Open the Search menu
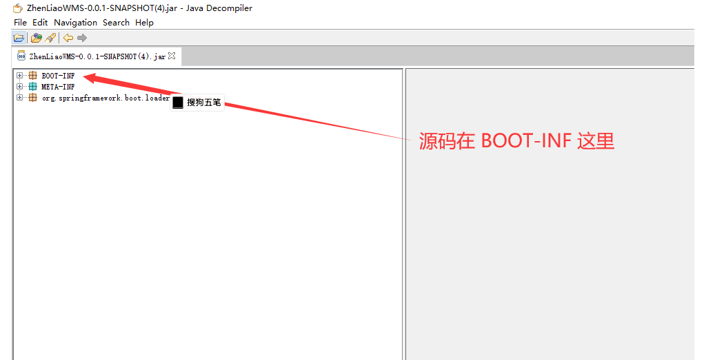Screen dimensions: 715x360 116,23
